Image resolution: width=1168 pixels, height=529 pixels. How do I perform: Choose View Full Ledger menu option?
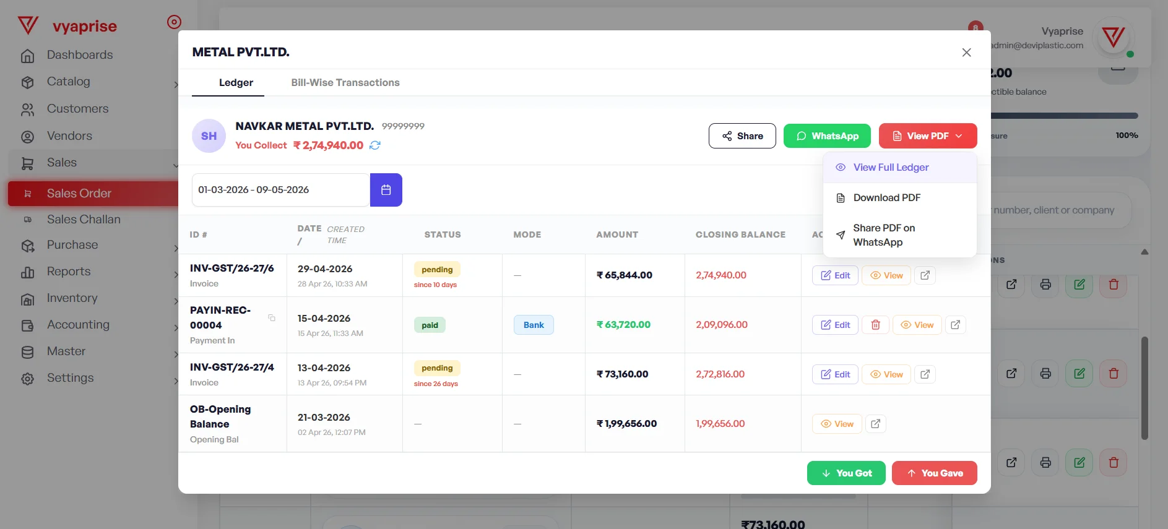pyautogui.click(x=900, y=168)
